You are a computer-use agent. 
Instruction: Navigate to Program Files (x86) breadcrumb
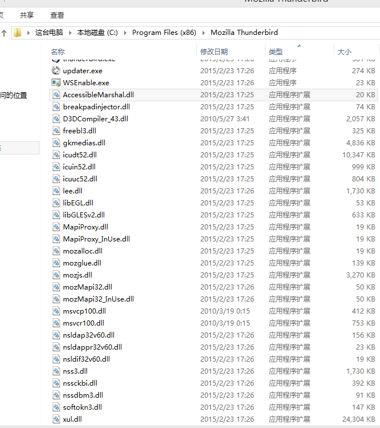(x=164, y=33)
